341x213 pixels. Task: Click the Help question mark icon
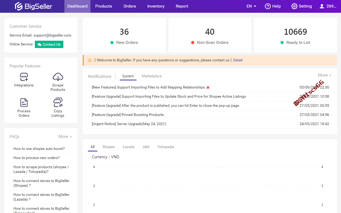268,6
